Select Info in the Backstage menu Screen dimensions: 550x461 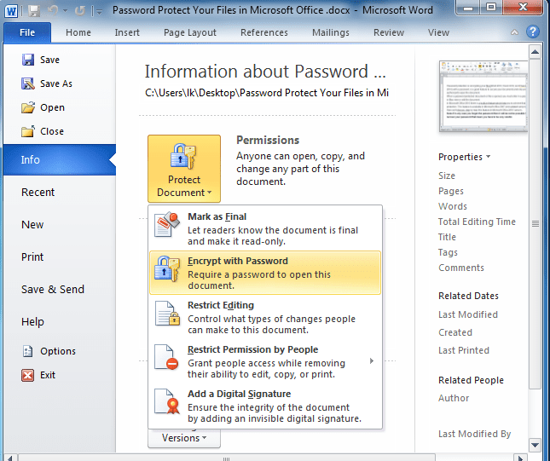[60, 160]
